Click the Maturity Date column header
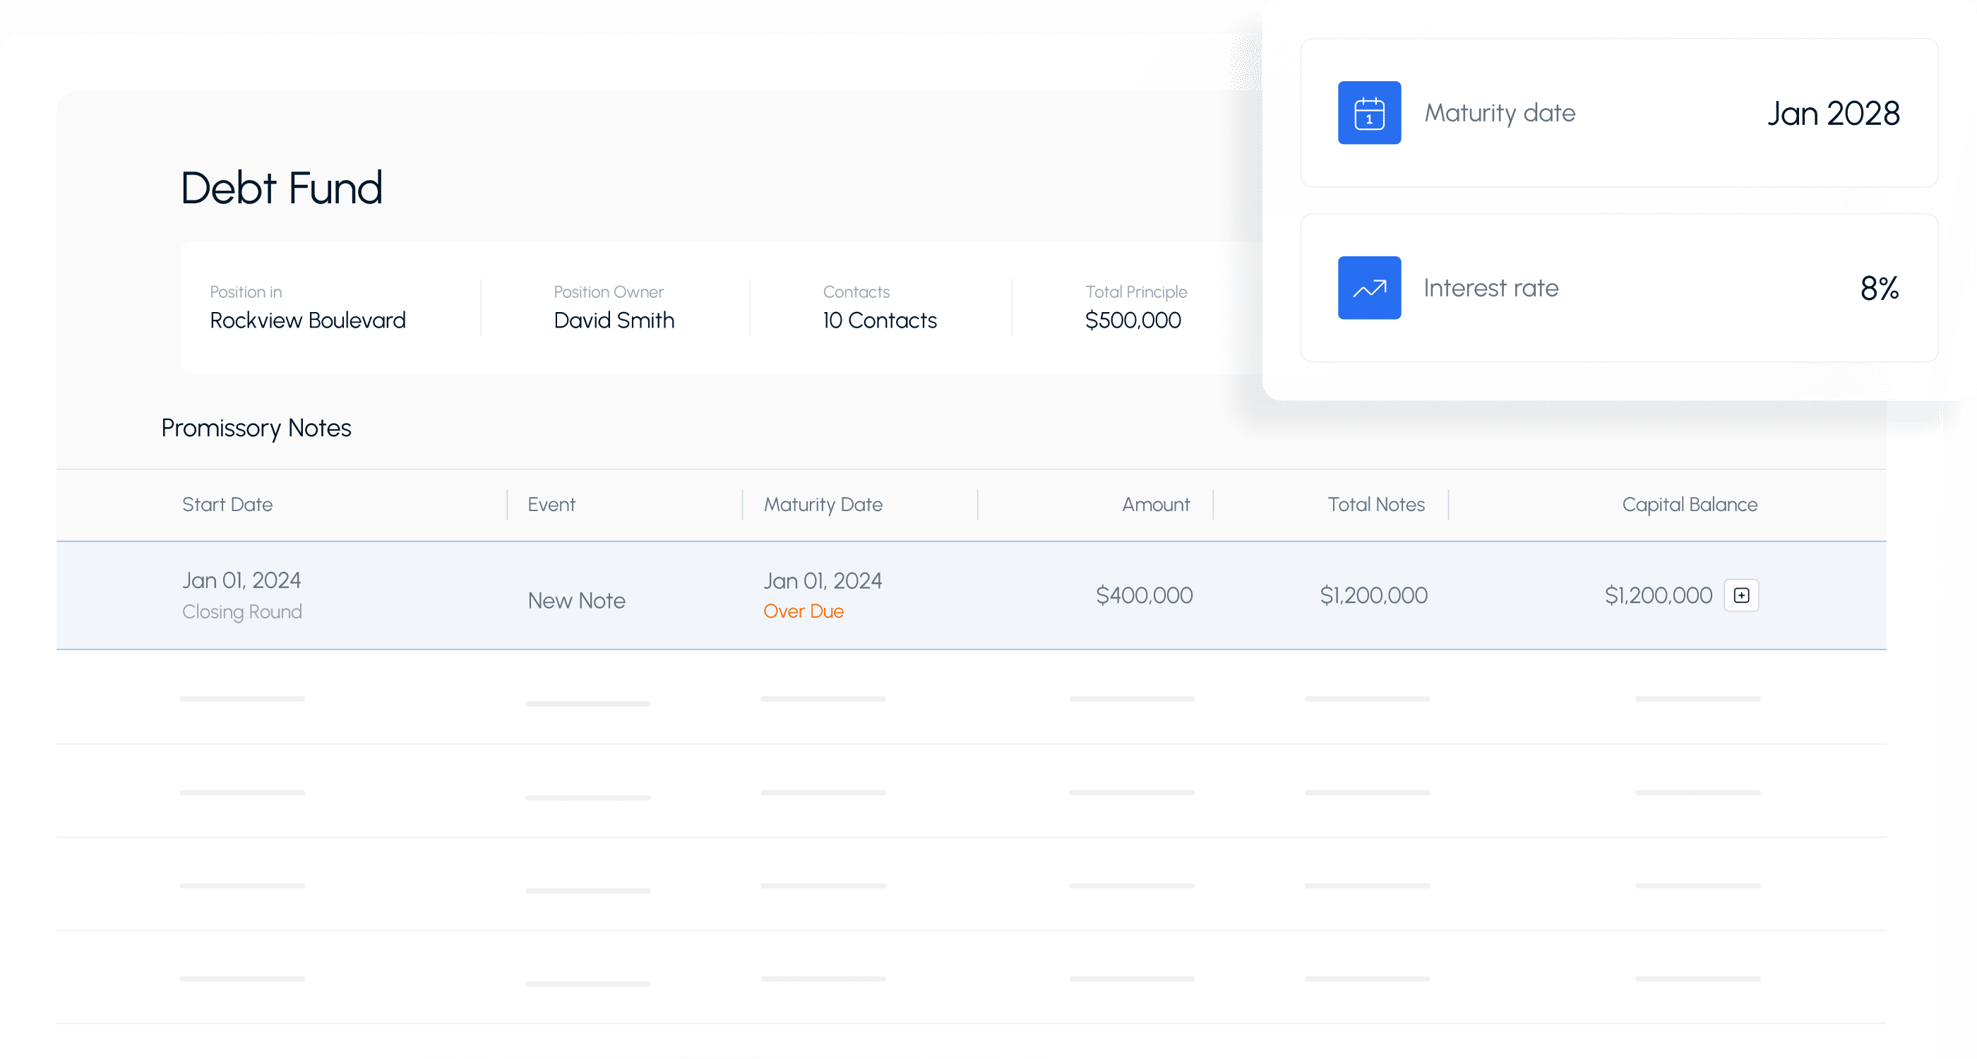1977x1059 pixels. (x=823, y=504)
